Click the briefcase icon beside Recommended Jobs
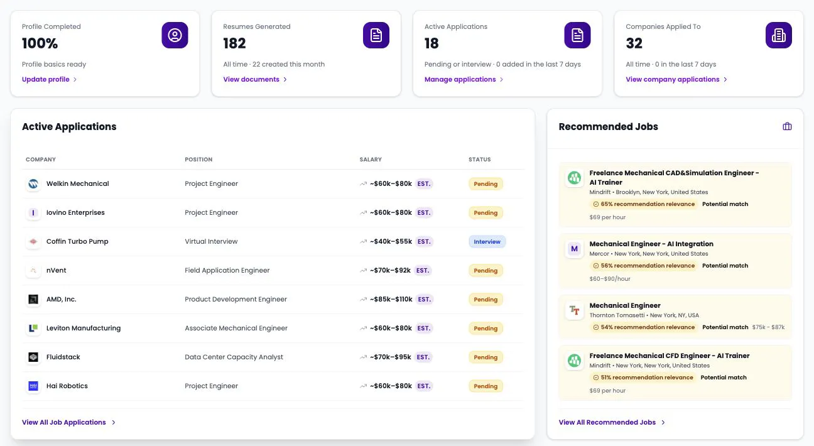The height and width of the screenshot is (446, 814). point(787,126)
